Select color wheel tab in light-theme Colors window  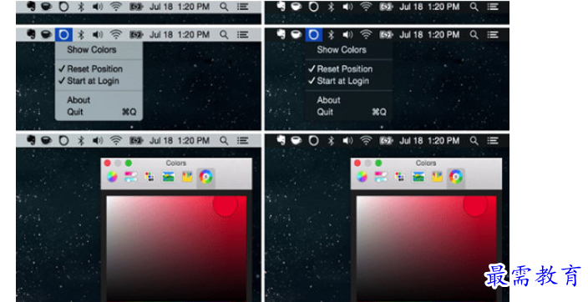(112, 177)
